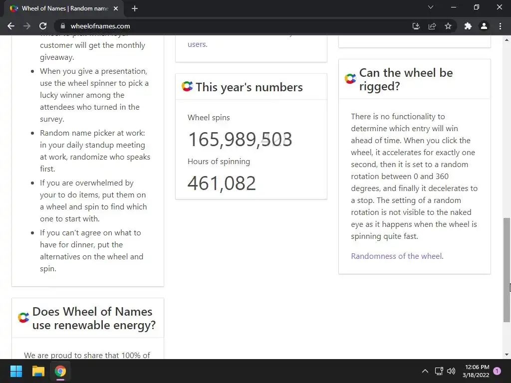Open the tab search chevron

tap(431, 7)
